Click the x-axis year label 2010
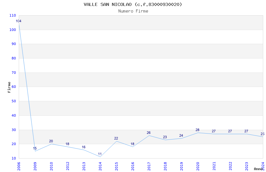The height and width of the screenshot is (172, 266). (51, 166)
